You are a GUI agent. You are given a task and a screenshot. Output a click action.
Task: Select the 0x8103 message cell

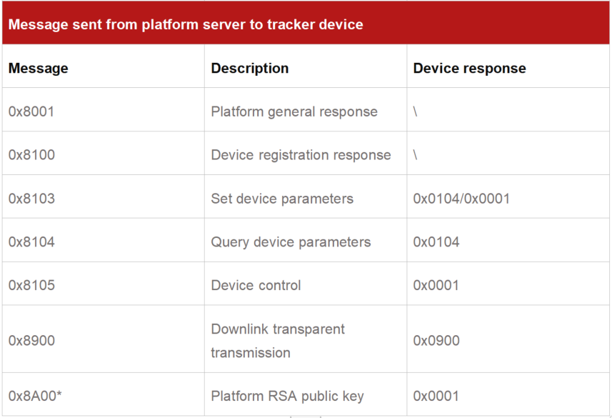tap(31, 199)
